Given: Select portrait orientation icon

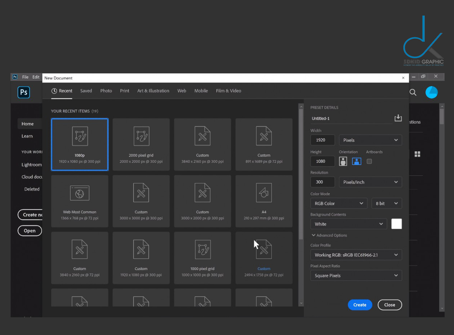Looking at the screenshot, I should [343, 161].
